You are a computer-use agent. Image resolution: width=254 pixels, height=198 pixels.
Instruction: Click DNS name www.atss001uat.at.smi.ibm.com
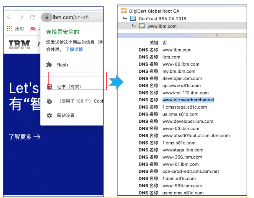click(196, 136)
